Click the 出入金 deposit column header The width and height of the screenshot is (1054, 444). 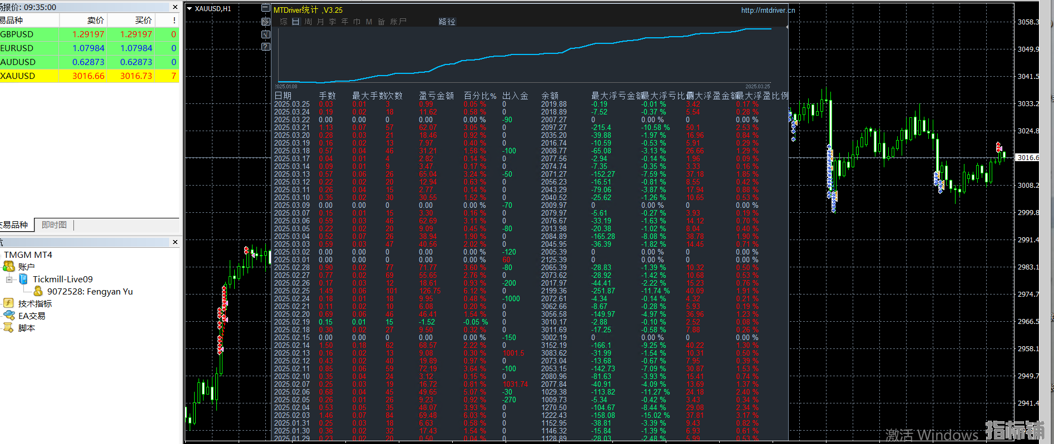tap(516, 96)
